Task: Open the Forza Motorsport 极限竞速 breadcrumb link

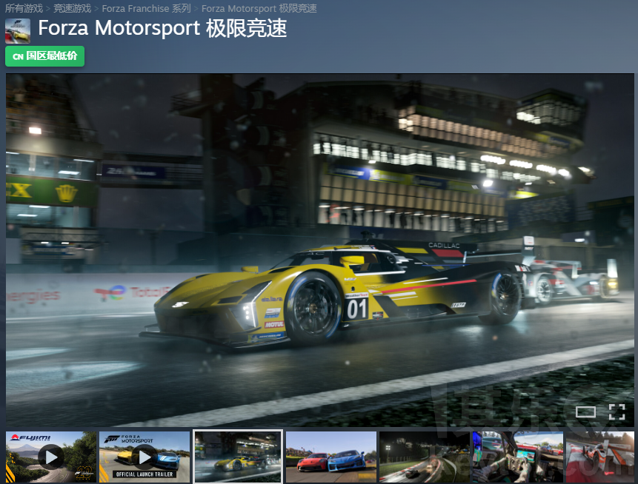Action: coord(259,9)
